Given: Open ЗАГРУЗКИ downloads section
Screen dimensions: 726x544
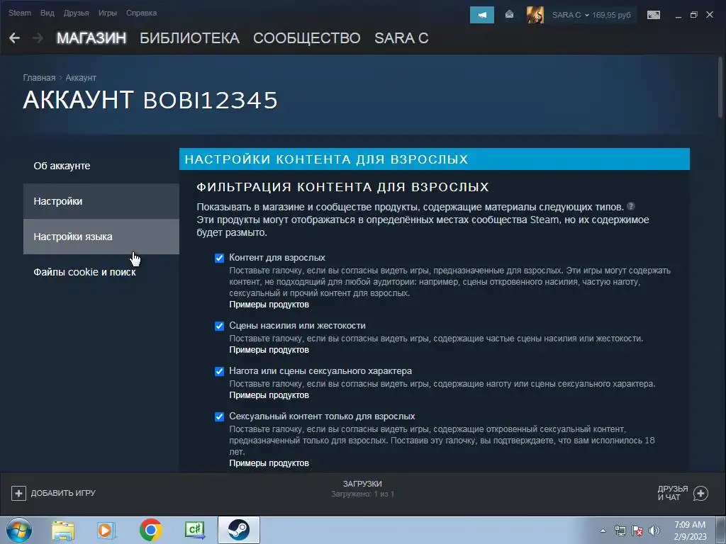Looking at the screenshot, I should point(362,484).
